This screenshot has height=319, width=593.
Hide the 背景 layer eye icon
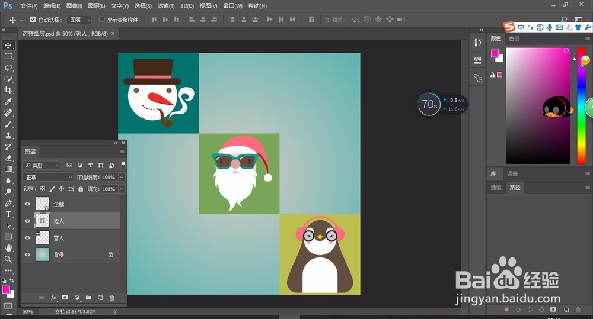coord(28,255)
